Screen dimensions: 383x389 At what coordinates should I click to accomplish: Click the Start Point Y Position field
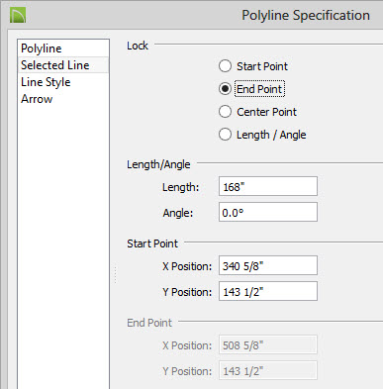[268, 291]
